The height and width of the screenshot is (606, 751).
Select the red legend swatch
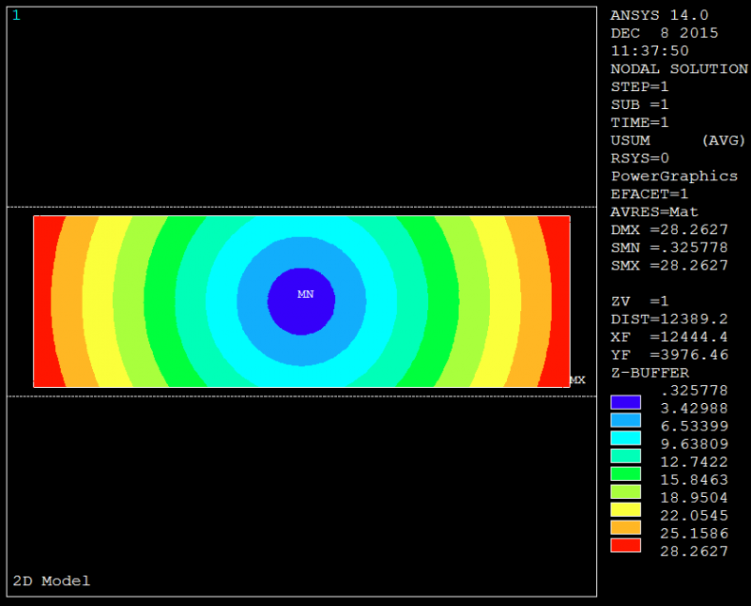tap(625, 545)
